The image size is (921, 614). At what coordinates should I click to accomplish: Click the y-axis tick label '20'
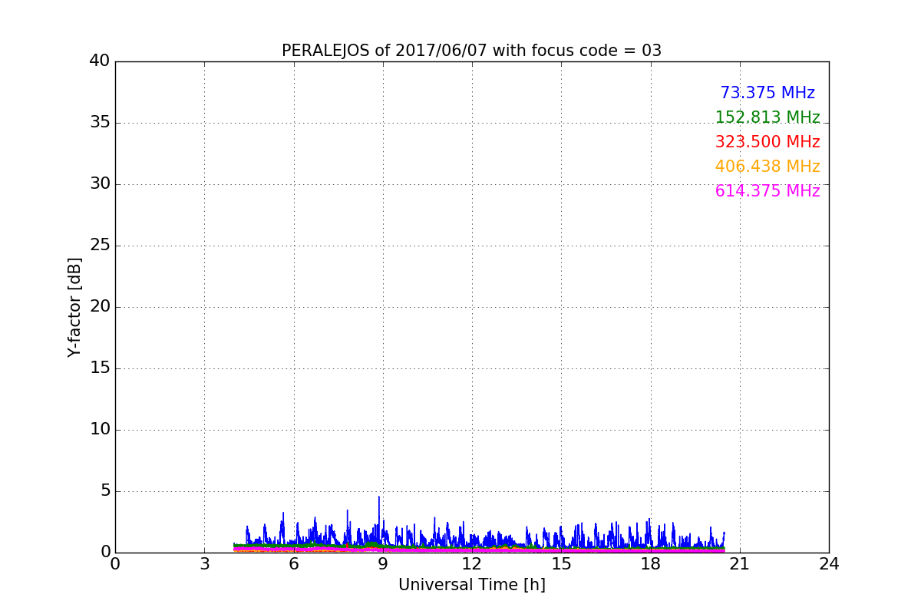tap(100, 306)
